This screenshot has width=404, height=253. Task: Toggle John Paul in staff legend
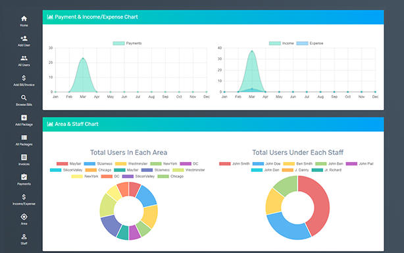click(360, 164)
